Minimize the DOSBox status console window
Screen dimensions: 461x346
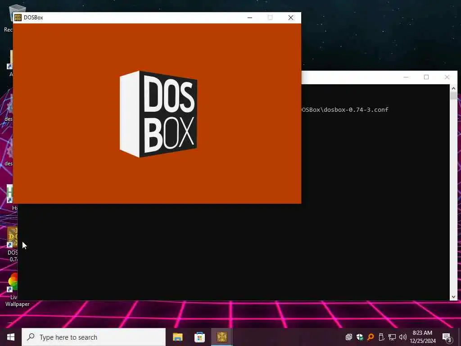(x=406, y=77)
